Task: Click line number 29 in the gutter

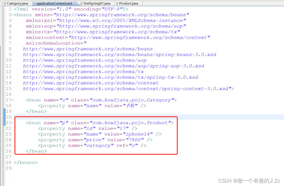Action: (x=9, y=168)
